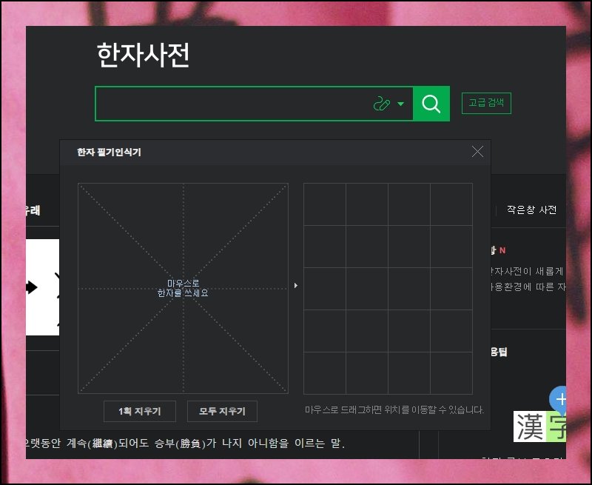
Task: Click the blue plus floating button
Action: 559,399
